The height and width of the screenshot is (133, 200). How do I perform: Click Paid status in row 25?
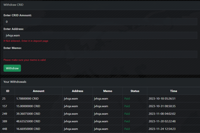pyautogui.click(x=127, y=99)
